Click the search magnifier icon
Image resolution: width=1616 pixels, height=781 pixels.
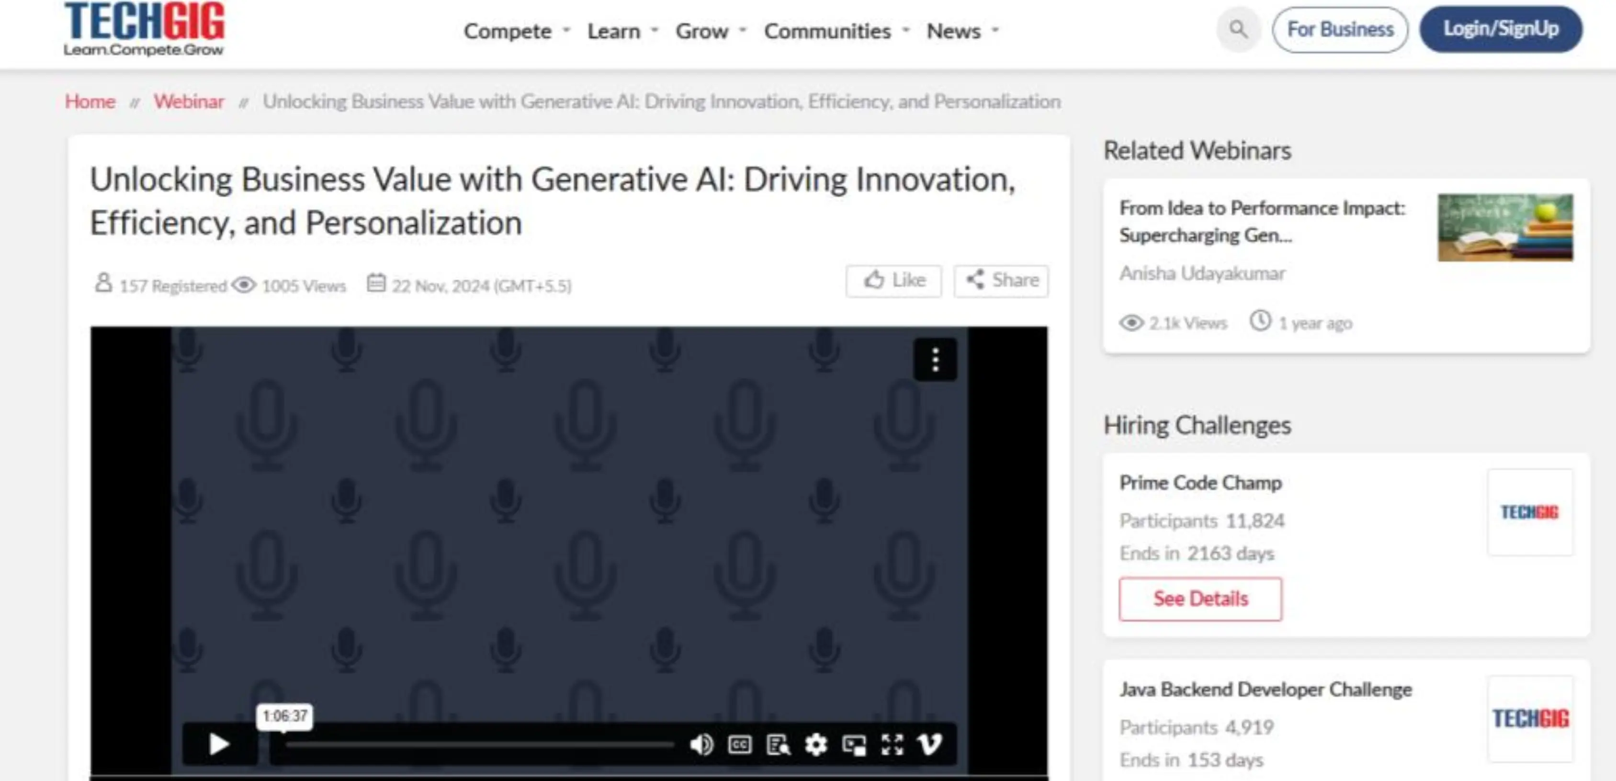point(1238,29)
